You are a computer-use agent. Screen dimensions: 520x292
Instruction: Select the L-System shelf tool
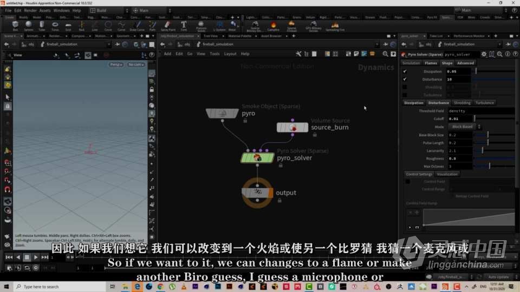pos(219,26)
